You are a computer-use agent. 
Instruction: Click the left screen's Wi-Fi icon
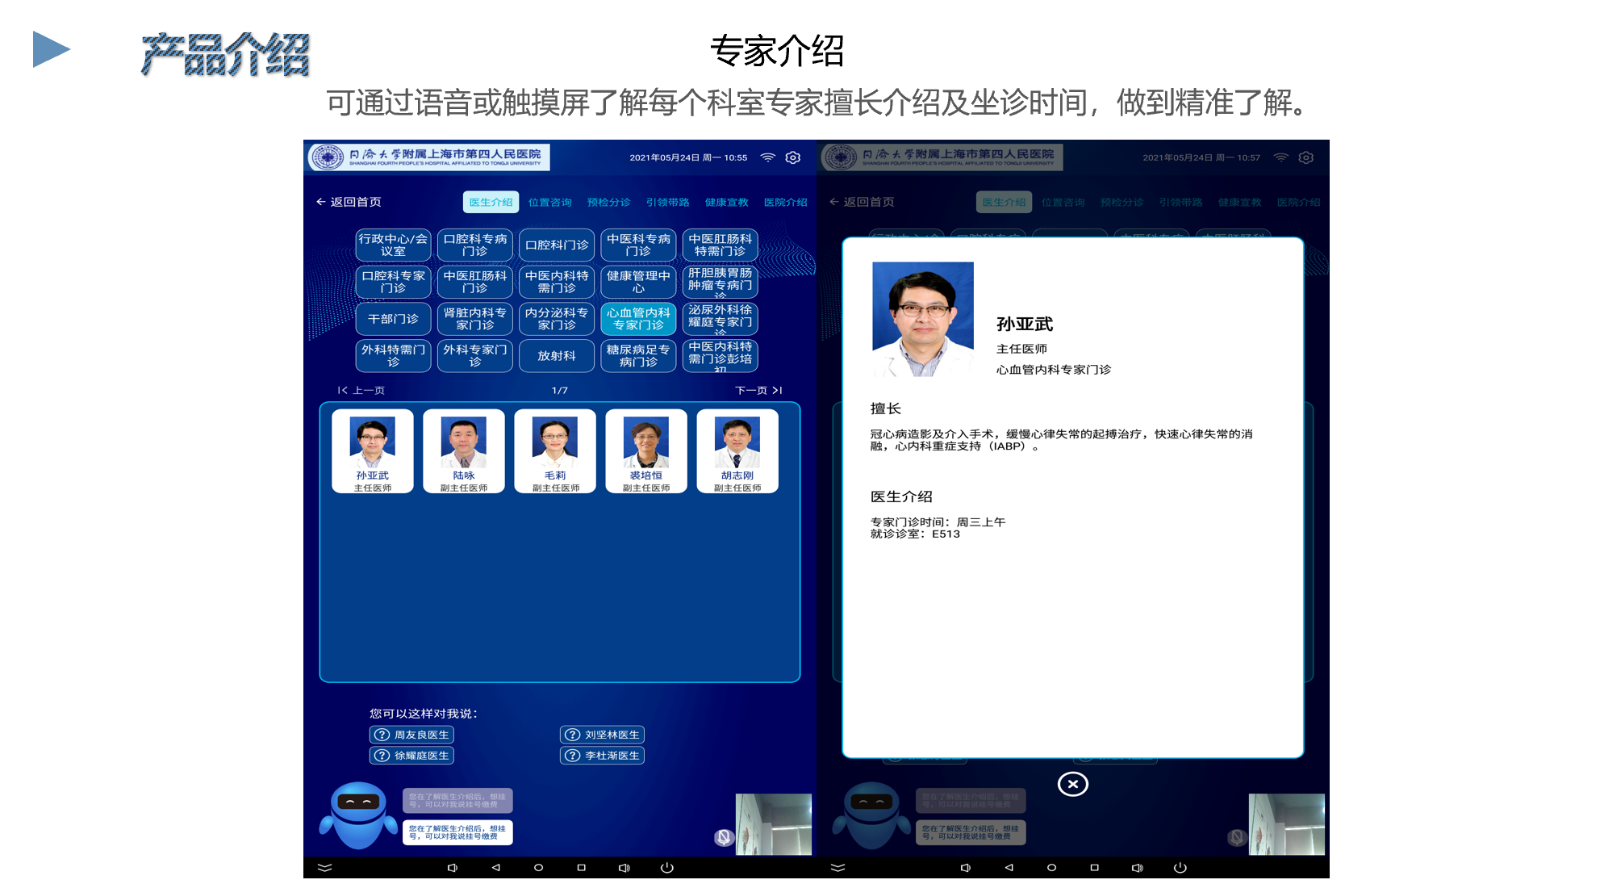coord(767,157)
